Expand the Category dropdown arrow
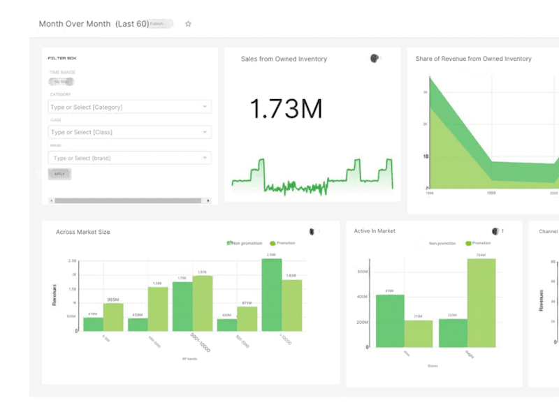 [x=205, y=107]
